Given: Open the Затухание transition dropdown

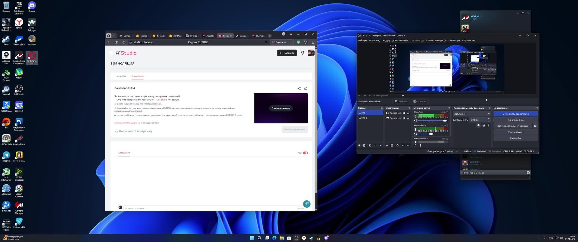Looking at the screenshot, I should [472, 114].
